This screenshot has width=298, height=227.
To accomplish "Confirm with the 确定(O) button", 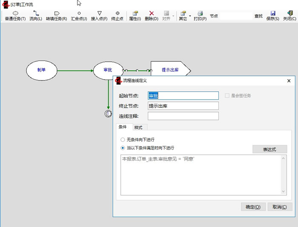I will click(x=253, y=207).
